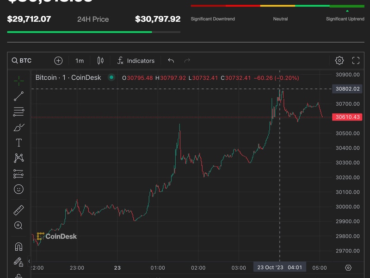The height and width of the screenshot is (278, 370).
Task: Click the 24H low $29,712.07
Action: (29, 19)
